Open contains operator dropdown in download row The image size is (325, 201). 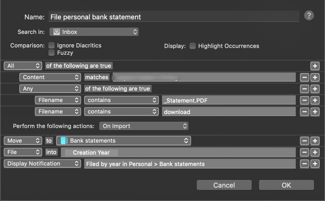point(121,111)
